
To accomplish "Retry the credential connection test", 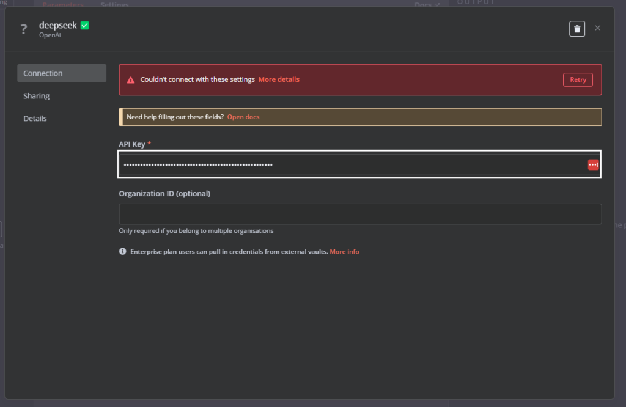I will click(578, 80).
